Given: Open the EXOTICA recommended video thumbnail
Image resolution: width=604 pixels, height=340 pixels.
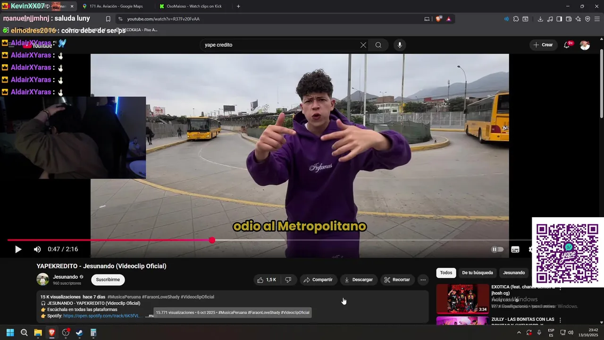Looking at the screenshot, I should (x=462, y=298).
